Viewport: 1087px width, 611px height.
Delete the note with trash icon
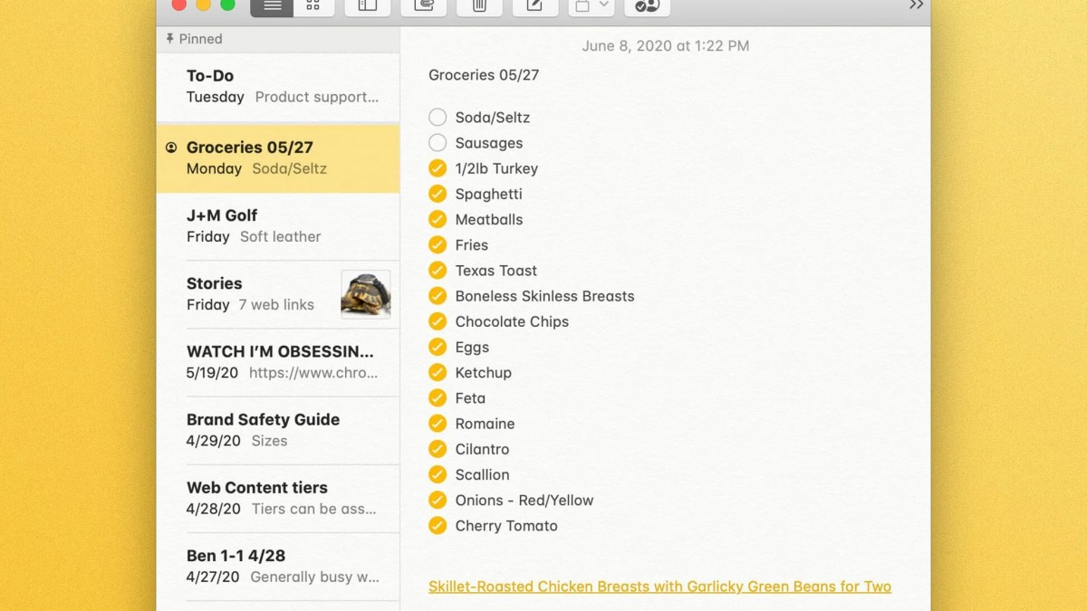point(479,6)
